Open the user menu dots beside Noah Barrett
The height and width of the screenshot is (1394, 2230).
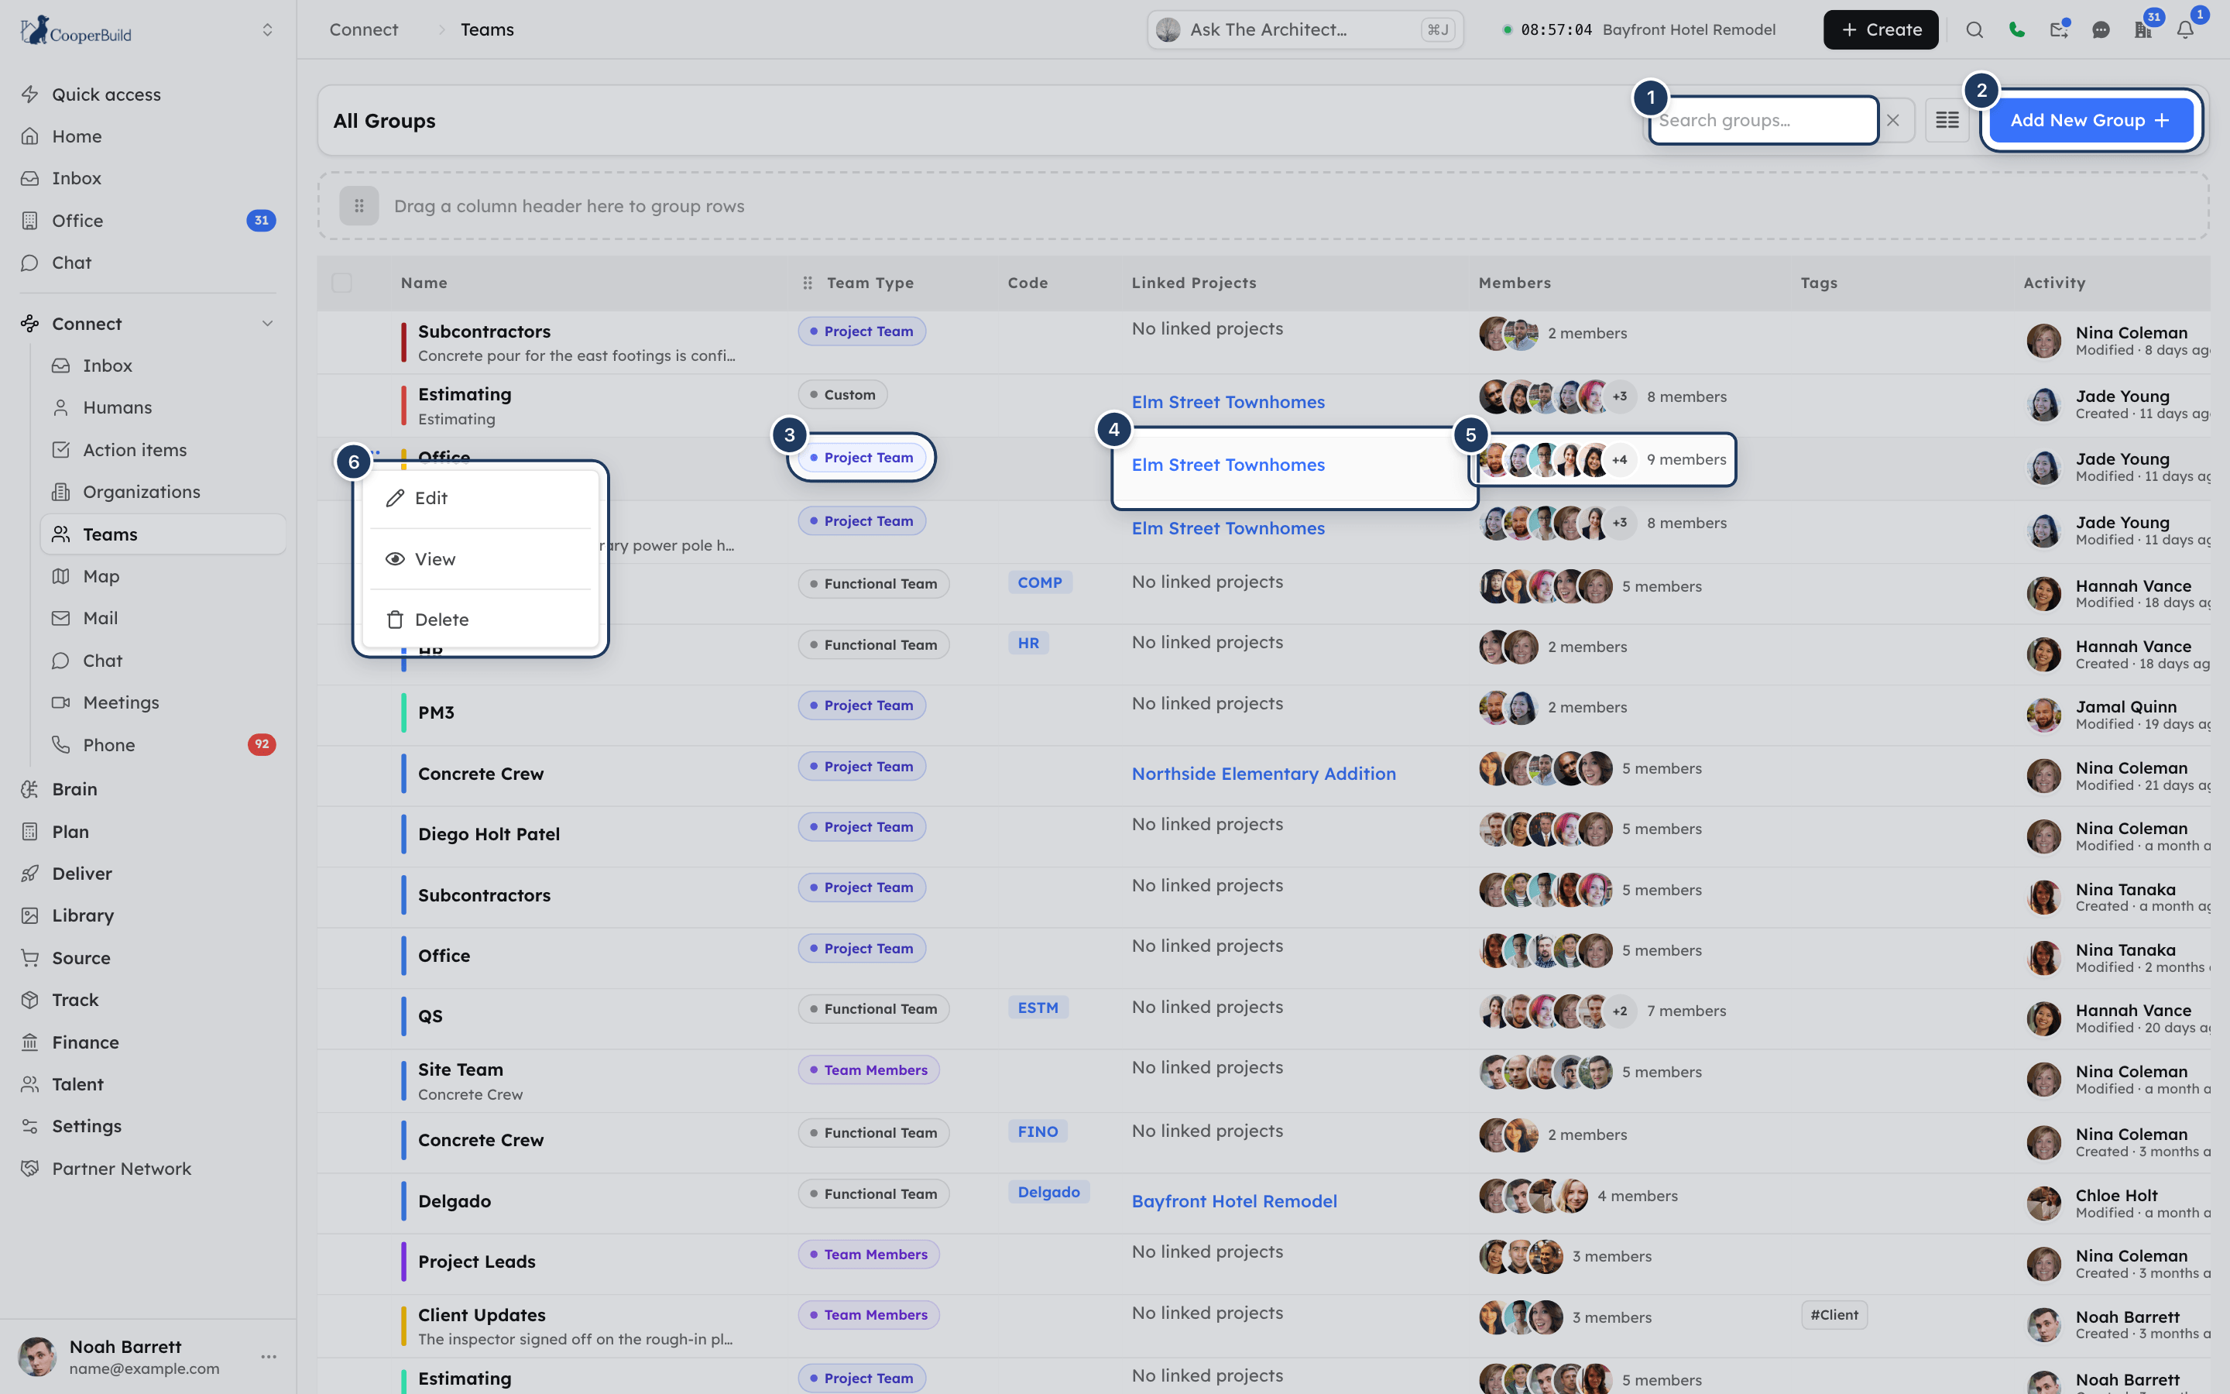coord(268,1356)
